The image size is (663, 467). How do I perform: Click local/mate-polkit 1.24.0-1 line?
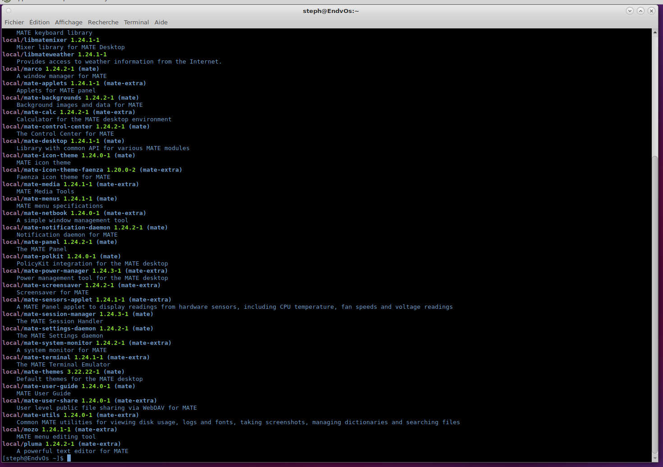(x=62, y=256)
